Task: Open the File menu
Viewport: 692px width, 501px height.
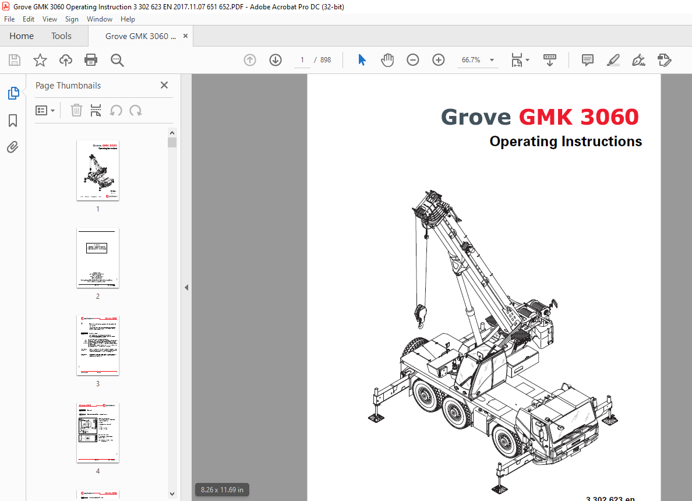Action: coord(9,19)
